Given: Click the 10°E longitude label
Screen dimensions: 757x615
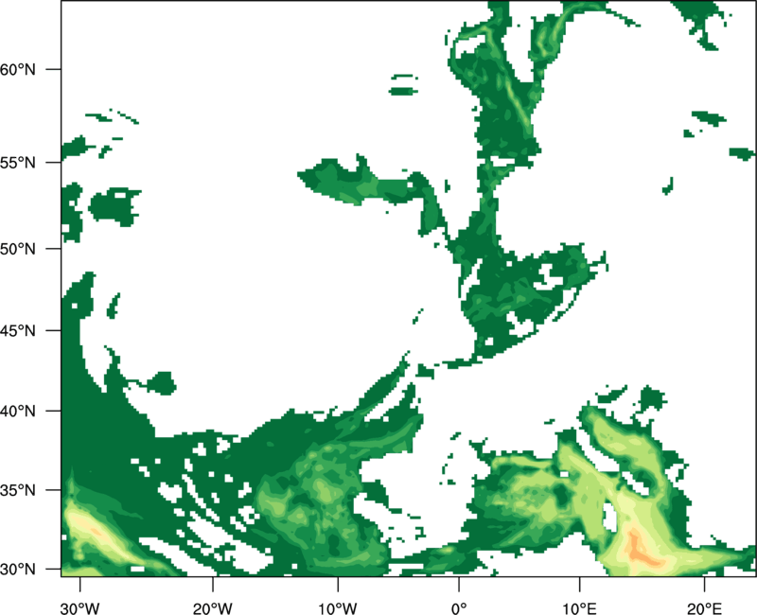Looking at the screenshot, I should pos(579,608).
